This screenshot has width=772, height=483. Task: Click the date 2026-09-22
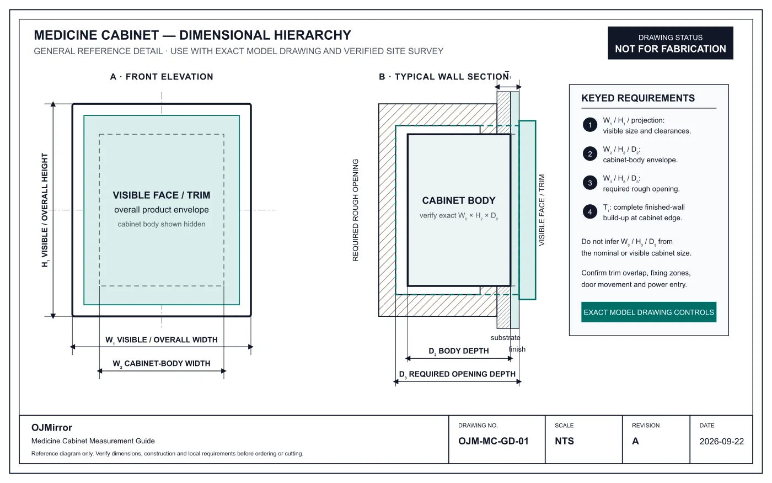pos(722,442)
